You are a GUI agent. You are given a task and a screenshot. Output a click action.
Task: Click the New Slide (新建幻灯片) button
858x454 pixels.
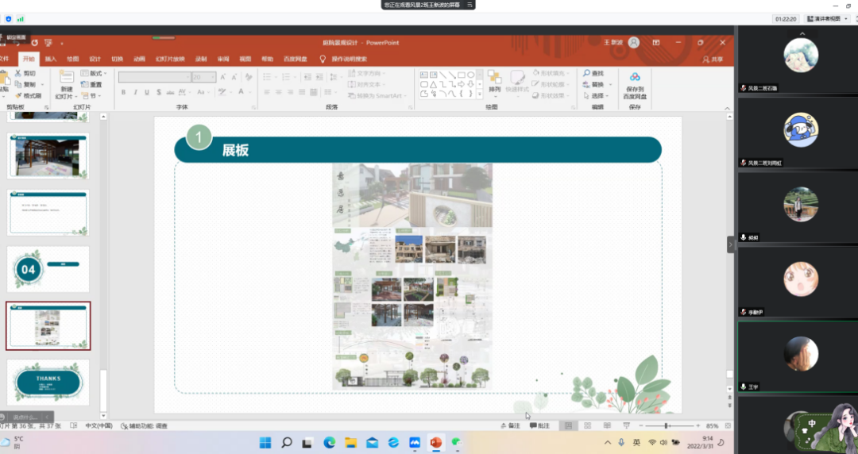pos(66,85)
